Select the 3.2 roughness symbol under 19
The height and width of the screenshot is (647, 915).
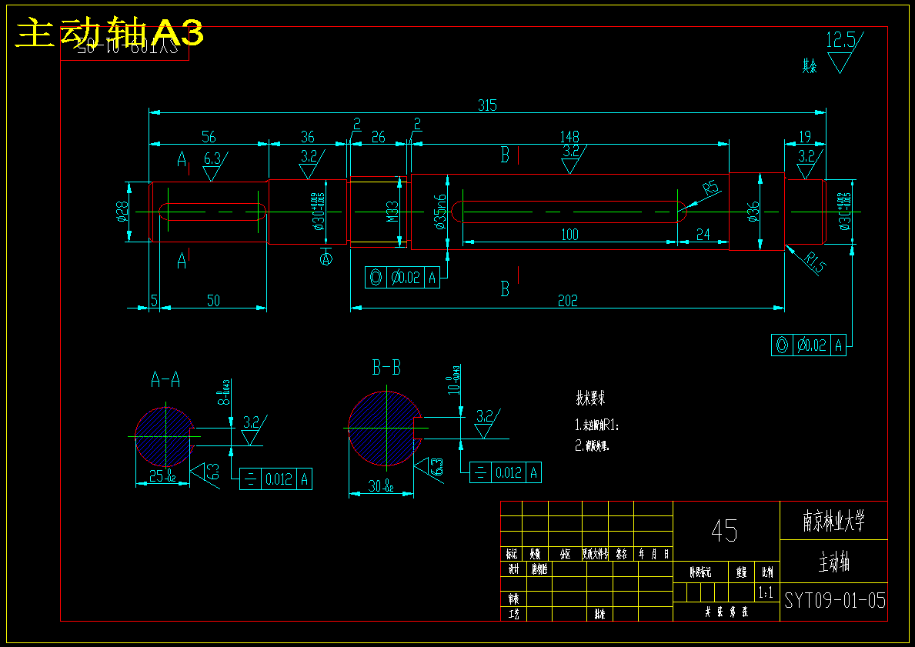point(810,164)
